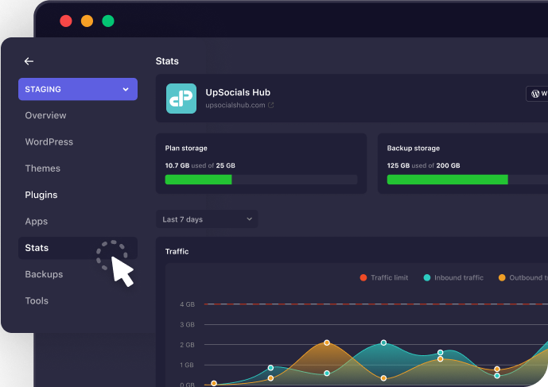Click the red close window button
Viewport: 548px width, 387px height.
pyautogui.click(x=66, y=21)
